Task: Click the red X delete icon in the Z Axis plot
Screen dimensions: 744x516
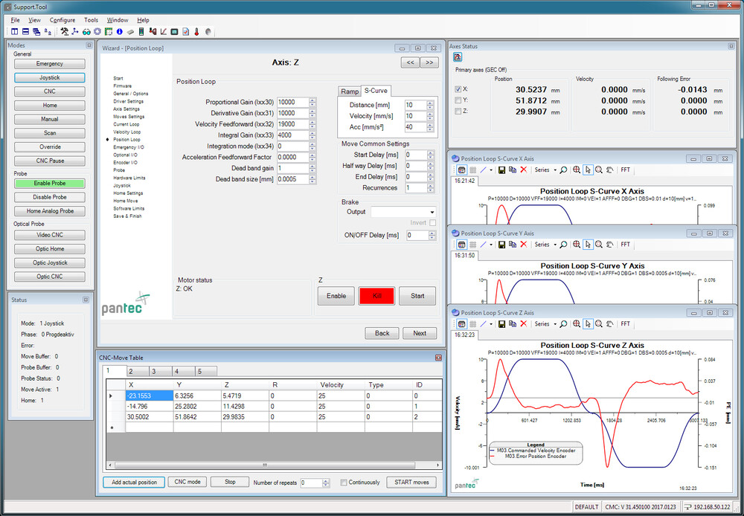Action: (x=523, y=323)
